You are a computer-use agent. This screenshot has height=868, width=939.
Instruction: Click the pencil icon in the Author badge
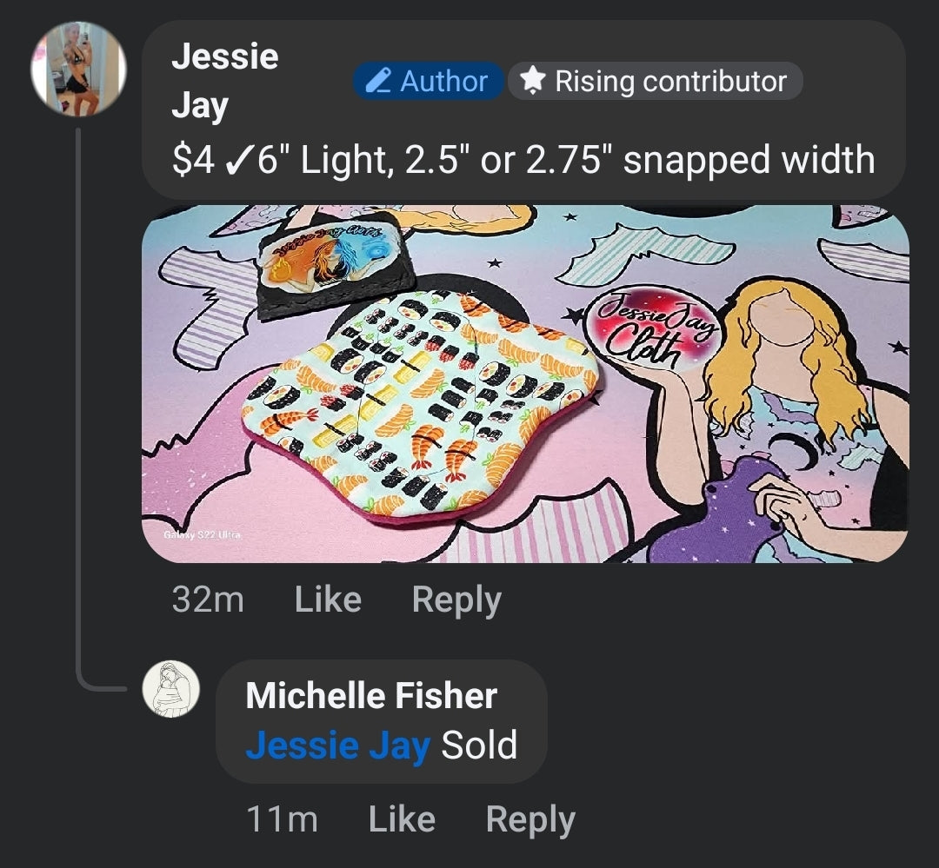377,81
